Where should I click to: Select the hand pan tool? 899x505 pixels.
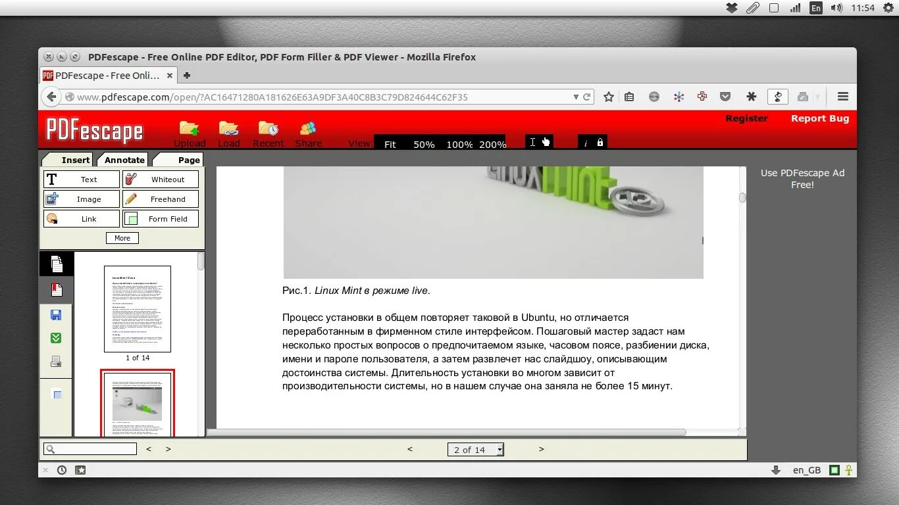[x=546, y=142]
